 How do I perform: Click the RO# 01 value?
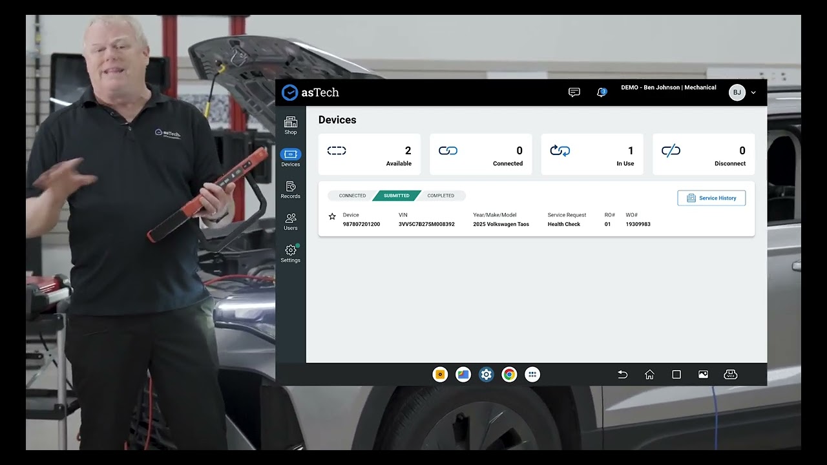(x=607, y=224)
